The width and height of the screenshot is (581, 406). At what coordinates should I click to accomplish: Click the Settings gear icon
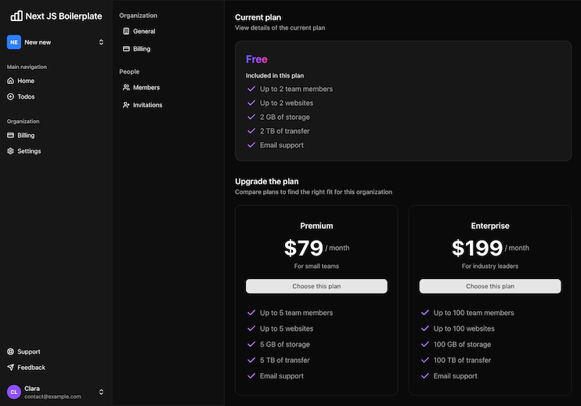click(x=10, y=150)
